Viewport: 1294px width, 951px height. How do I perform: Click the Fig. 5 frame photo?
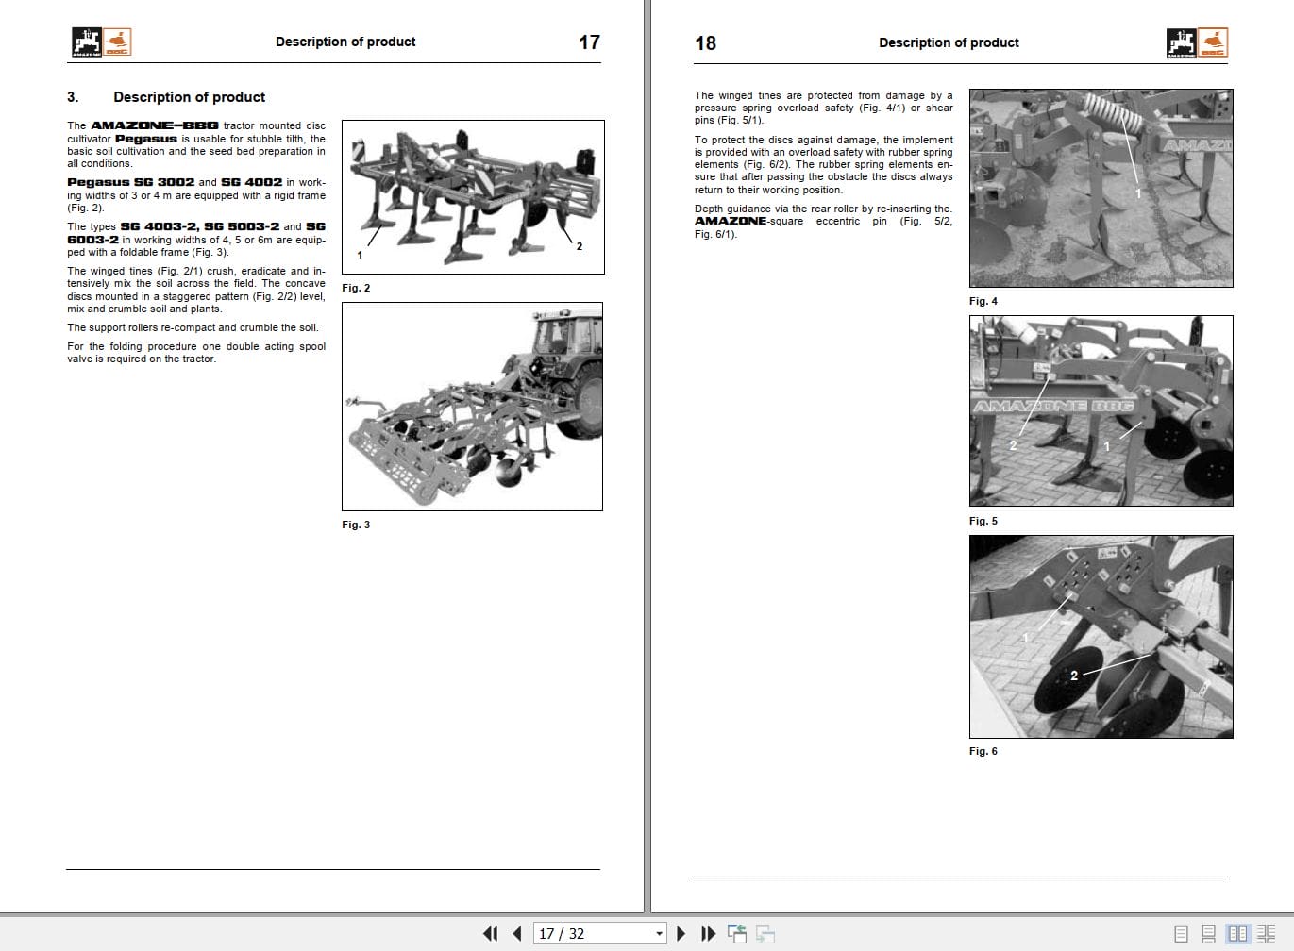coord(1101,410)
